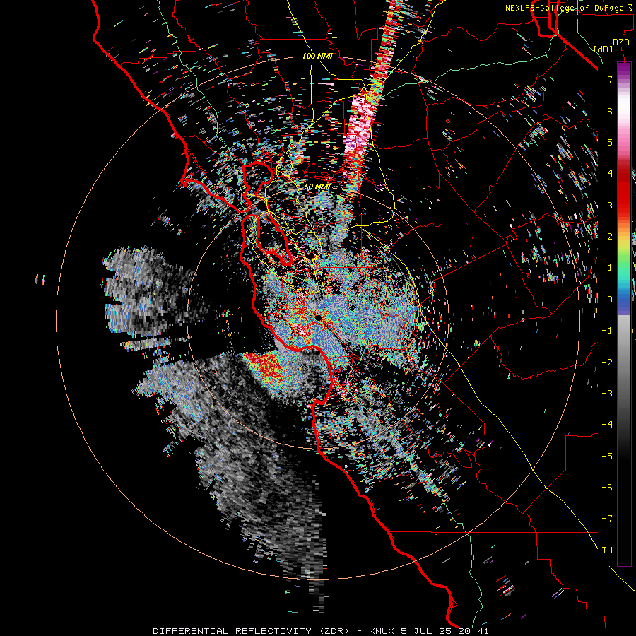The height and width of the screenshot is (636, 636).
Task: Click the -1 value on the dB scale
Action: pyautogui.click(x=607, y=331)
